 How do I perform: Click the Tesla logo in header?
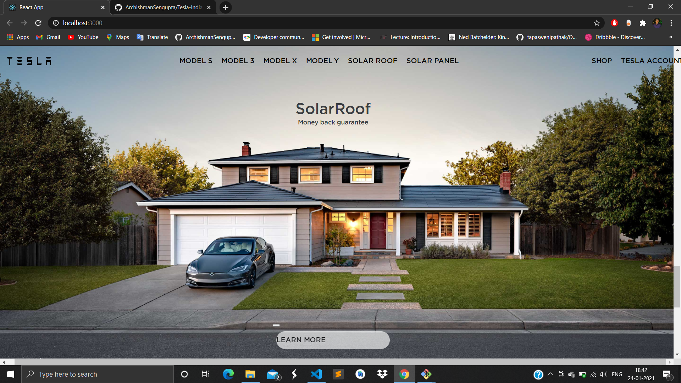(29, 61)
